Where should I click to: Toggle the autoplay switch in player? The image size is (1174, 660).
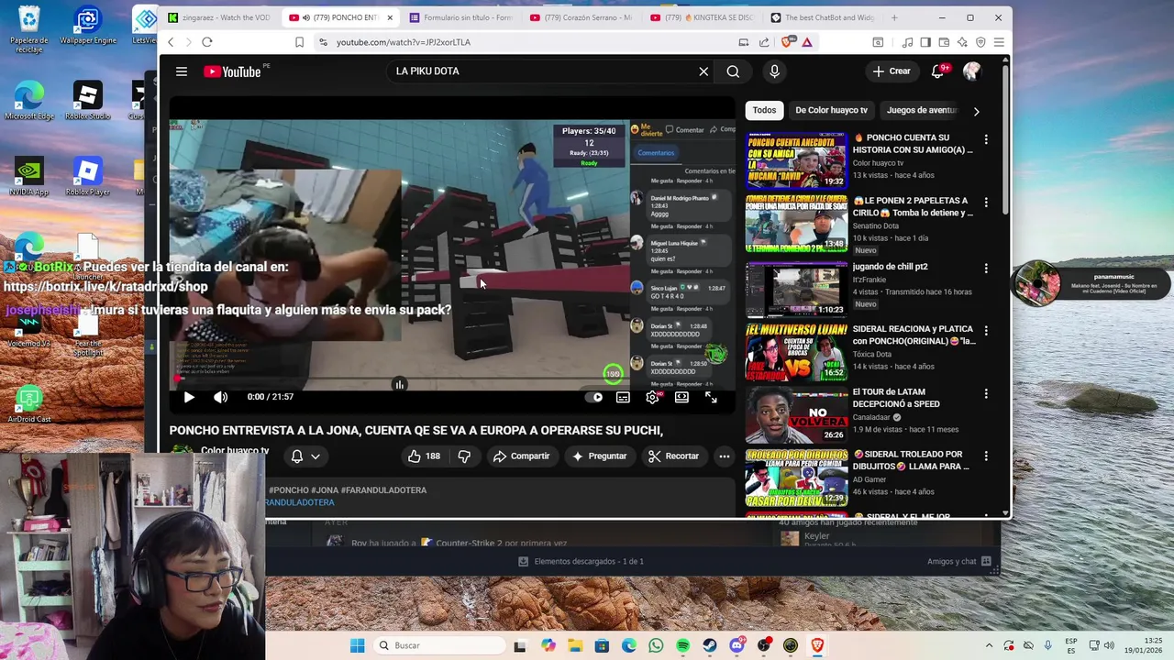(x=594, y=397)
